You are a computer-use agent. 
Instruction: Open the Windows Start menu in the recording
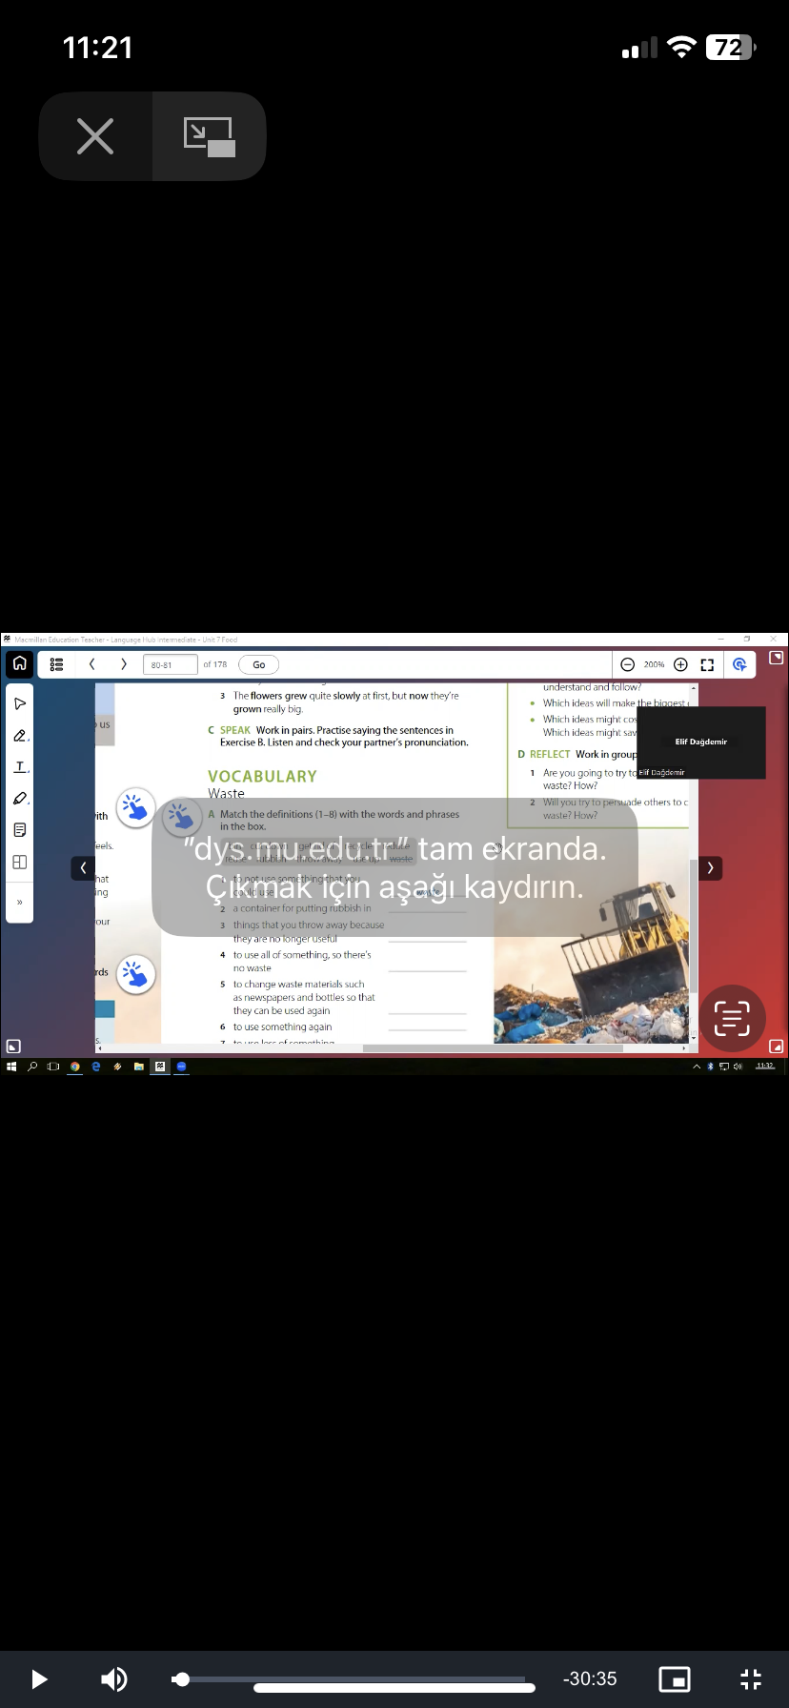[x=11, y=1067]
